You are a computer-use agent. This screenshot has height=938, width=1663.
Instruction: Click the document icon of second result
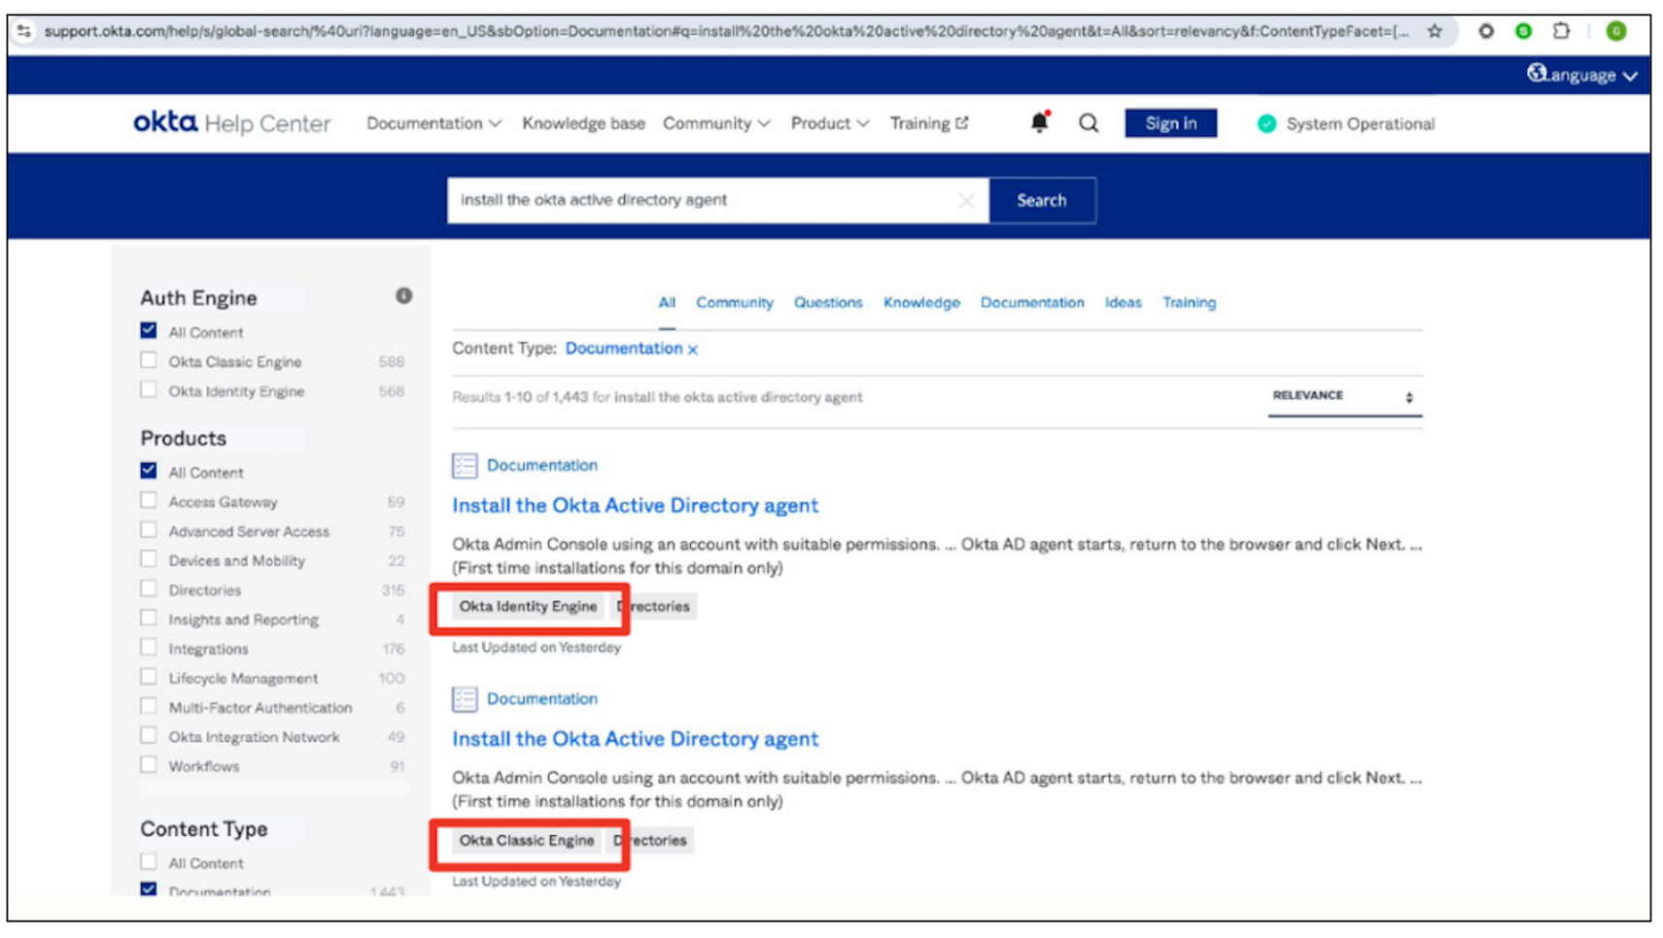465,699
